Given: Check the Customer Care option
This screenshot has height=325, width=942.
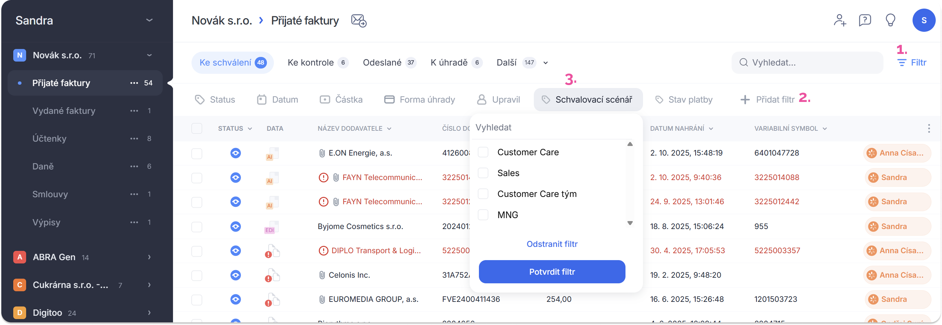Looking at the screenshot, I should (x=483, y=152).
